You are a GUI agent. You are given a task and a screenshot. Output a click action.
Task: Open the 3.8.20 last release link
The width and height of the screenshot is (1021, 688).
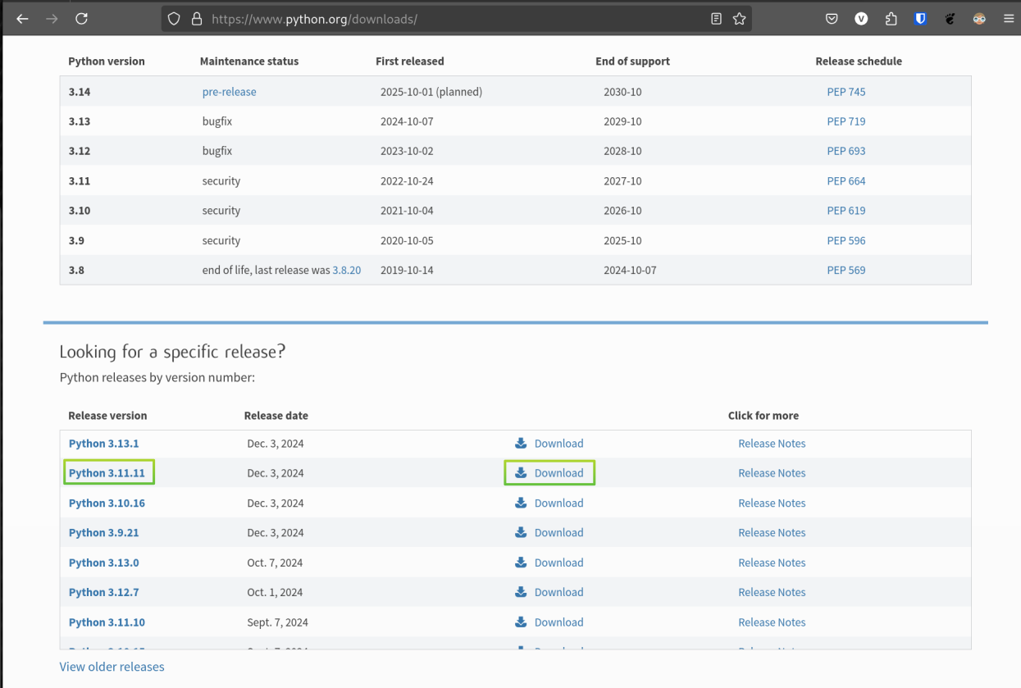tap(346, 270)
